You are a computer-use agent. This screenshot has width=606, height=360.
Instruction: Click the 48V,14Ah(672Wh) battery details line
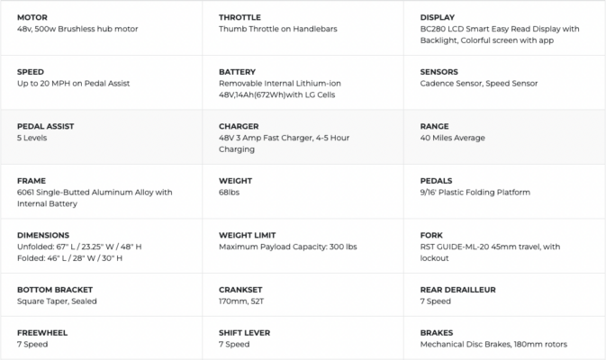point(276,94)
